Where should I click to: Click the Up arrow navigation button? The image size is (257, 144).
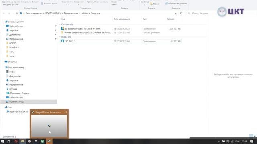(x=17, y=13)
